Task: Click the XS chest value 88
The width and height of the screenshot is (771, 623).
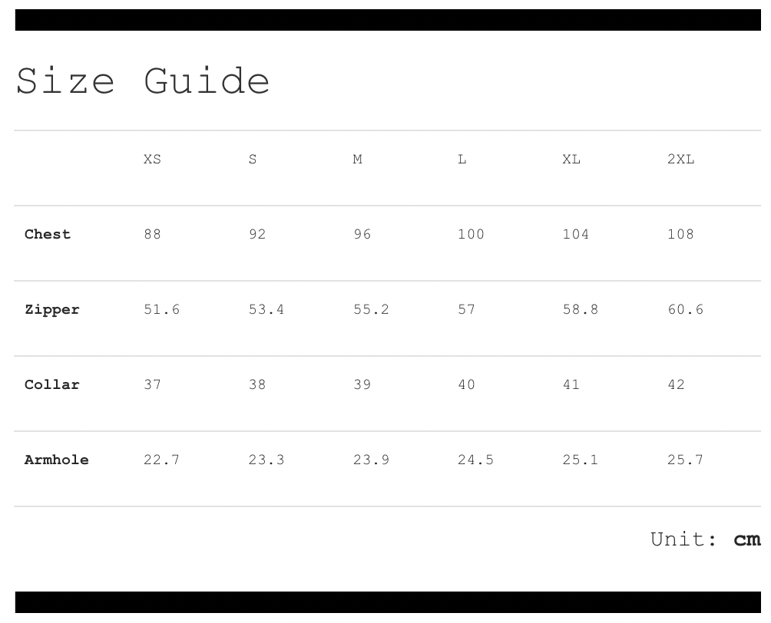Action: click(x=152, y=235)
